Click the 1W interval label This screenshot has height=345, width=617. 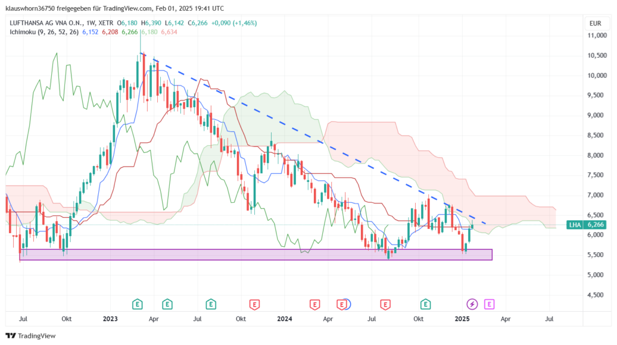coord(91,23)
